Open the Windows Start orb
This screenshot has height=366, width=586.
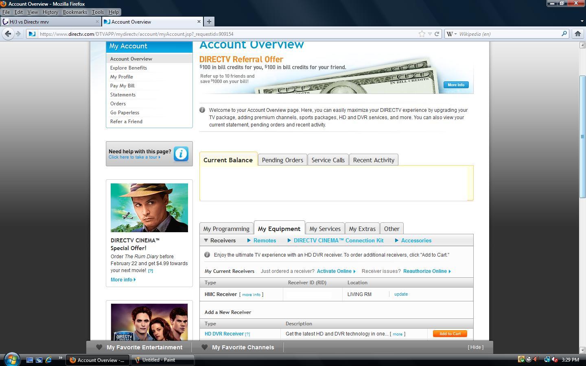11,359
